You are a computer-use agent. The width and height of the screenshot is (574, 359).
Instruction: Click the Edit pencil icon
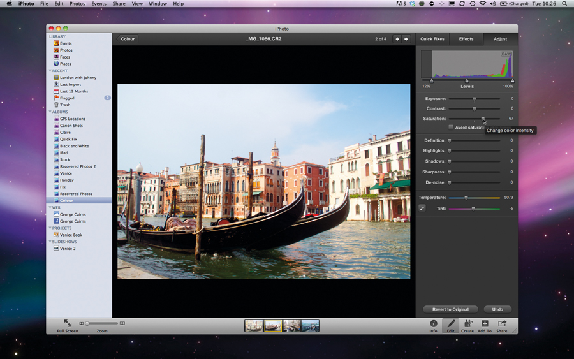click(x=451, y=324)
